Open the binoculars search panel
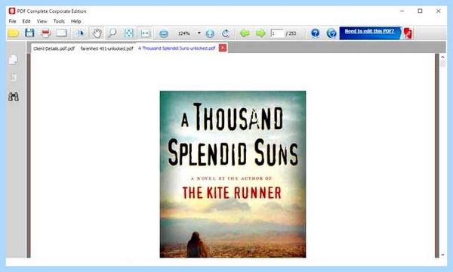This screenshot has height=272, width=453. coord(14,97)
